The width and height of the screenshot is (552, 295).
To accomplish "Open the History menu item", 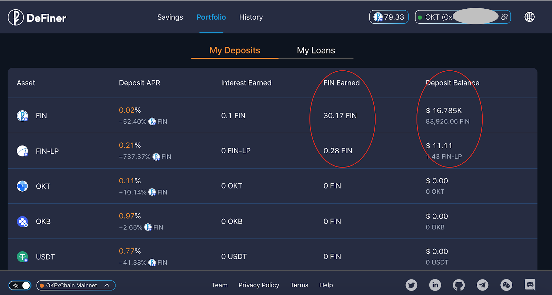I will [x=251, y=17].
